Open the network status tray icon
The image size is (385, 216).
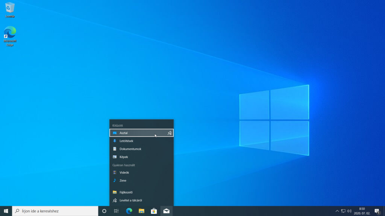coord(343,211)
